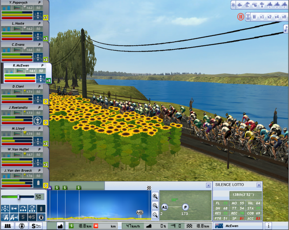
Task: Adjust the rider effort slider
Action: tap(18, 197)
